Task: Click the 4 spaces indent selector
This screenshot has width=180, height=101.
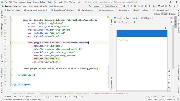Action: 169,100
